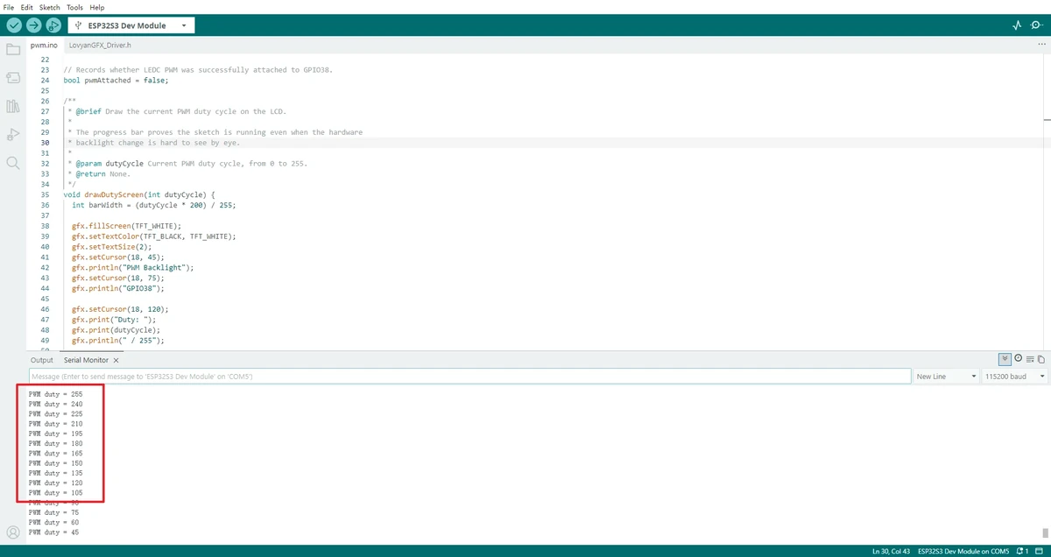The height and width of the screenshot is (557, 1051).
Task: Open the File menu
Action: [9, 7]
